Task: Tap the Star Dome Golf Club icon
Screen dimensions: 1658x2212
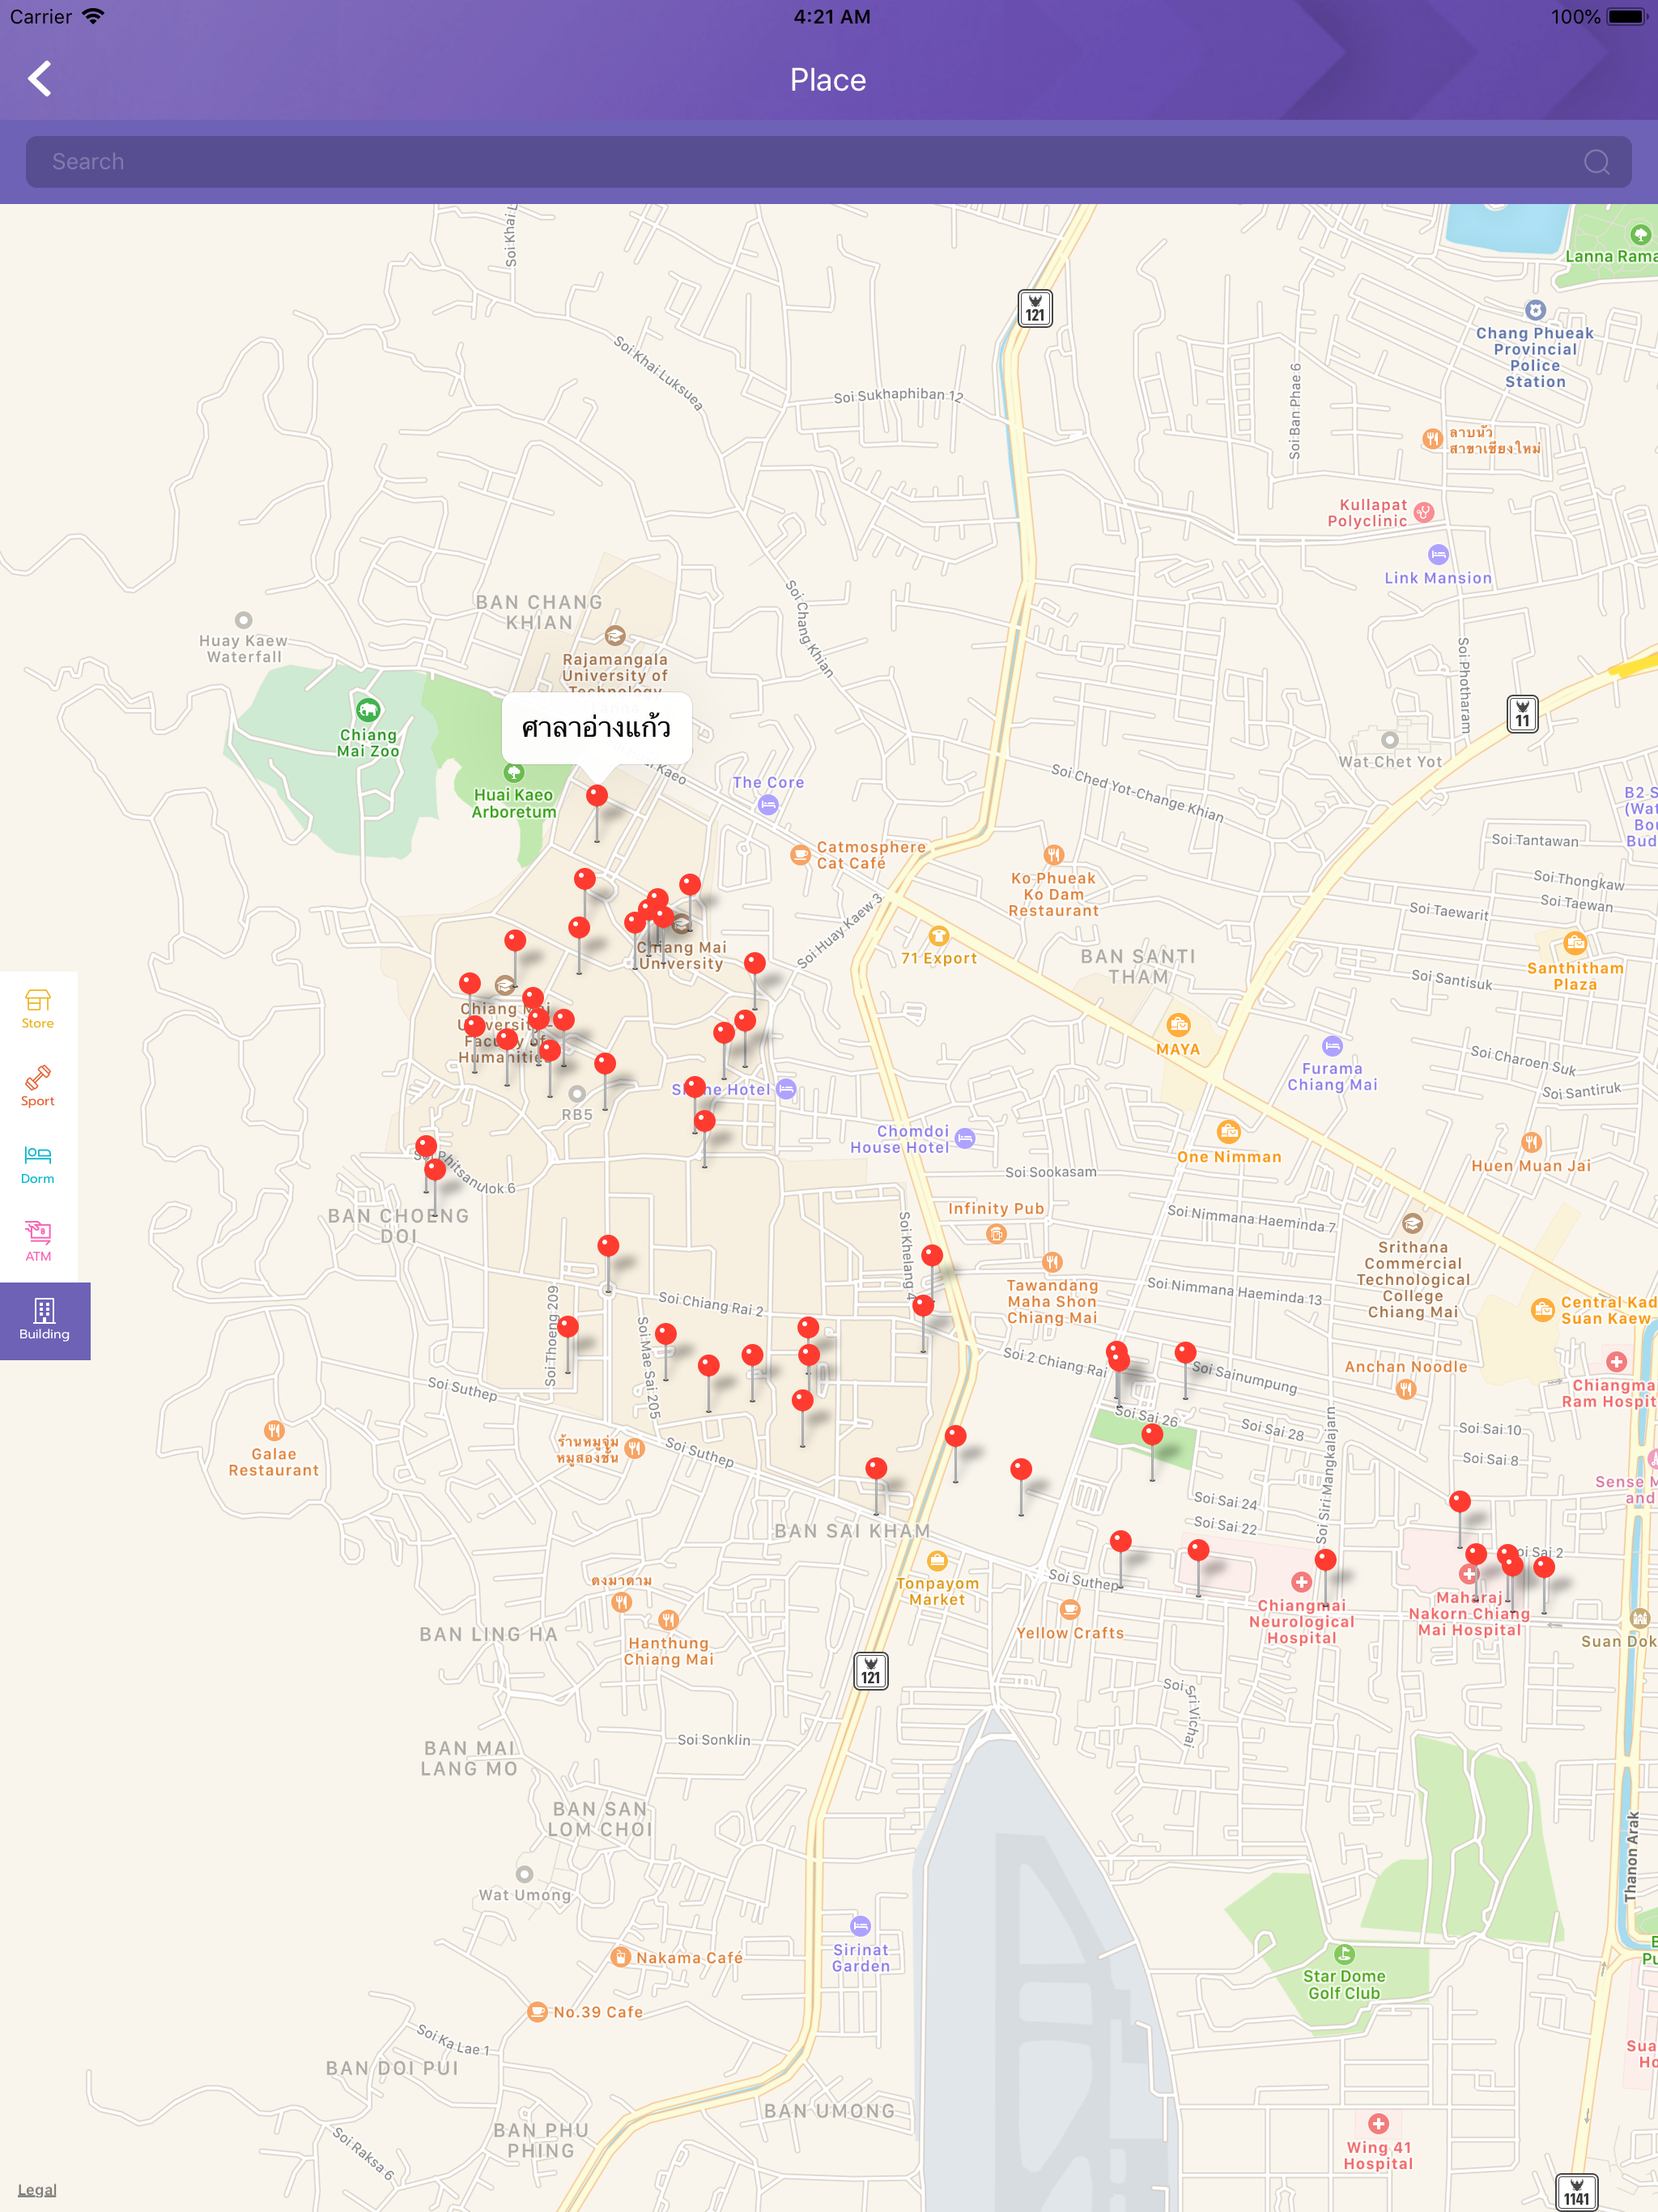Action: [1344, 1954]
